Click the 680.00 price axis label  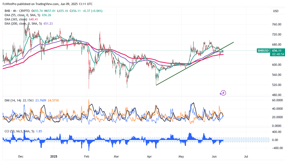click(277, 45)
